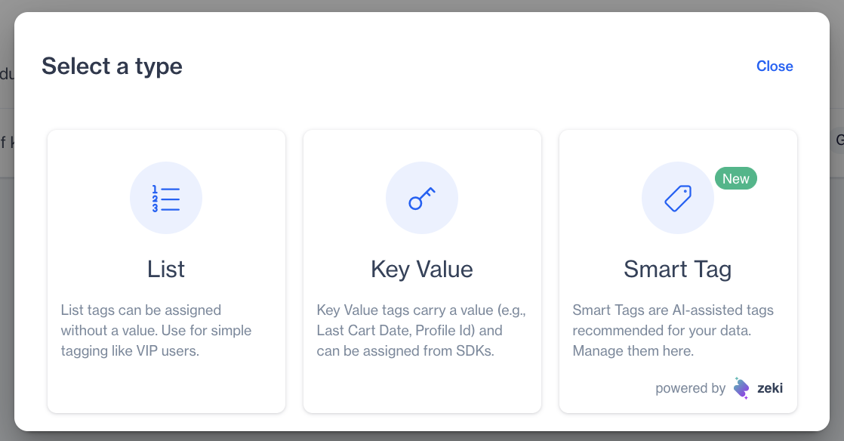Click empty space in the List card
844x441 pixels.
(166, 385)
